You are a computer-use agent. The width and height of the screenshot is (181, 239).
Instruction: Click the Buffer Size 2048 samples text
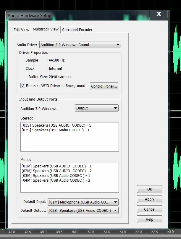pos(51,77)
